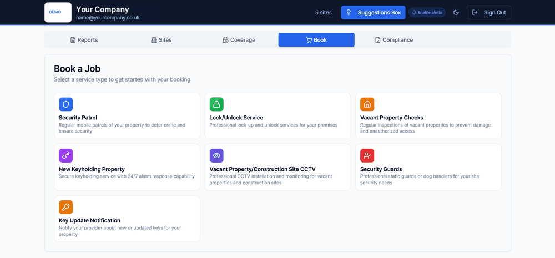555x258 pixels.
Task: Click the lightbulb icon in Suggestions Box
Action: click(349, 12)
